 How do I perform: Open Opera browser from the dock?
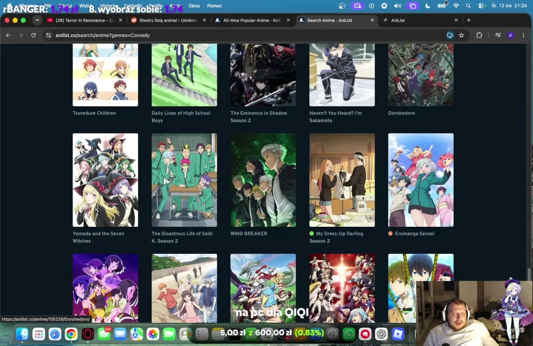[x=87, y=334]
